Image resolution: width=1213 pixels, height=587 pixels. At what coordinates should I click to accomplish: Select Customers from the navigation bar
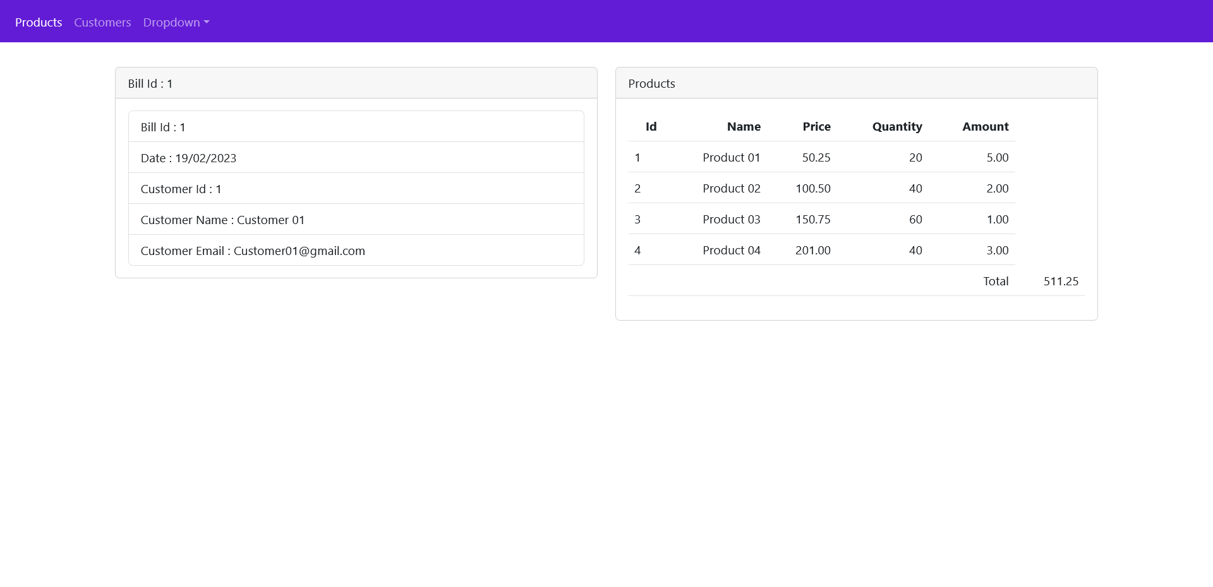102,22
